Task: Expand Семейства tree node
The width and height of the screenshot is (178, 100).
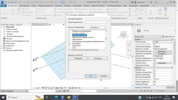Action: 2,46
